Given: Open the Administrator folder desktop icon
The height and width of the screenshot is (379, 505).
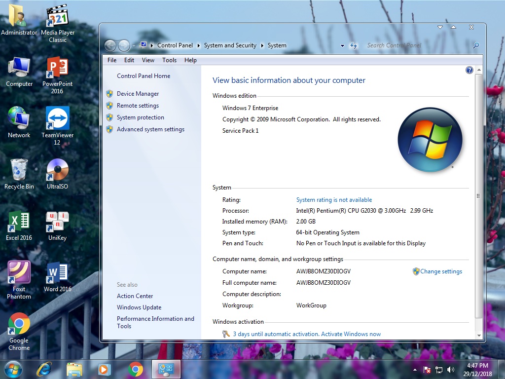Looking at the screenshot, I should 19,19.
